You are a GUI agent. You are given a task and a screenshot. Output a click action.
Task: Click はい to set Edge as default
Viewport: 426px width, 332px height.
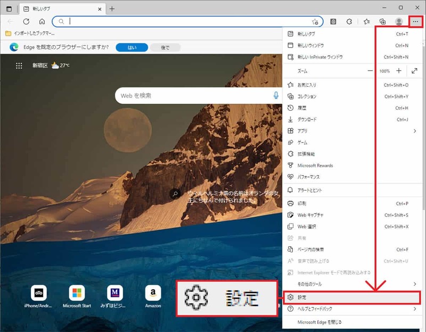132,47
